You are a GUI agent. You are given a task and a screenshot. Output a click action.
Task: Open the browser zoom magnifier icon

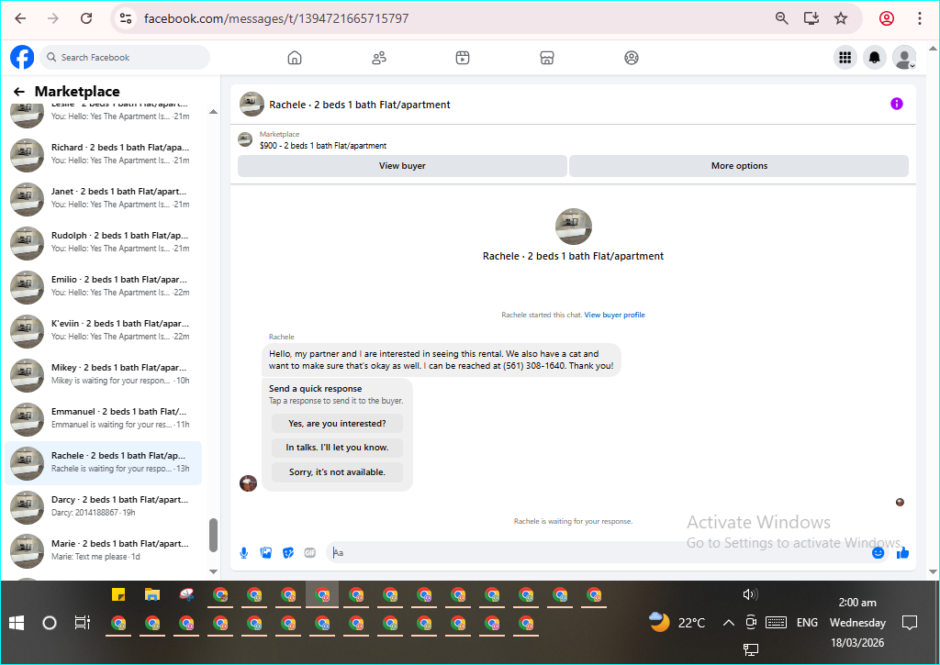[781, 18]
